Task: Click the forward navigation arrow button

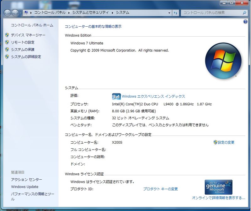Action: (x=15, y=13)
